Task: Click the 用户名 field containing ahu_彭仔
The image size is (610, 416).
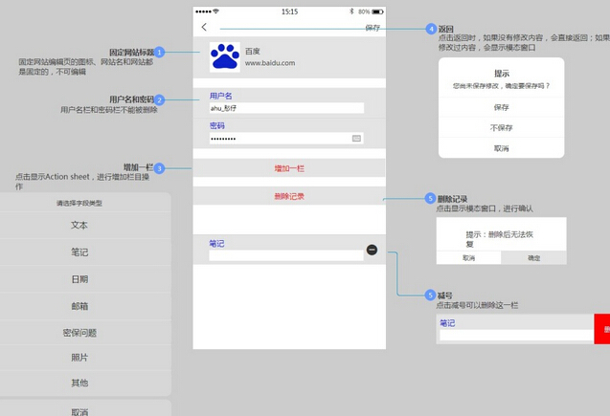Action: point(285,108)
